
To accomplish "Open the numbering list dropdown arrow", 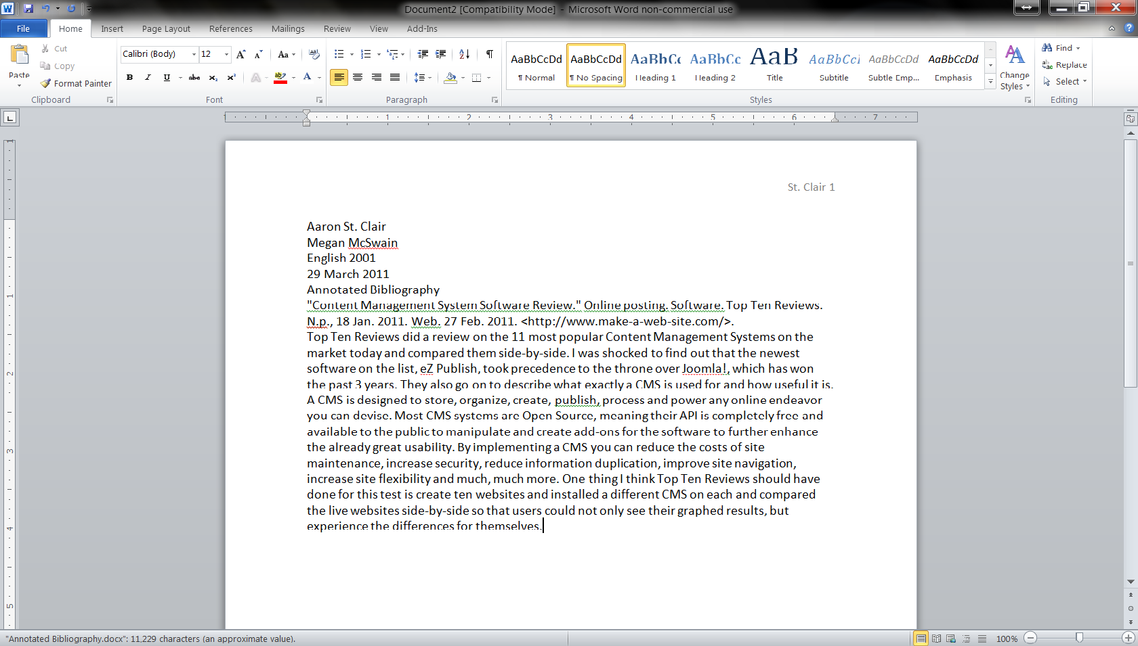I will coord(379,54).
